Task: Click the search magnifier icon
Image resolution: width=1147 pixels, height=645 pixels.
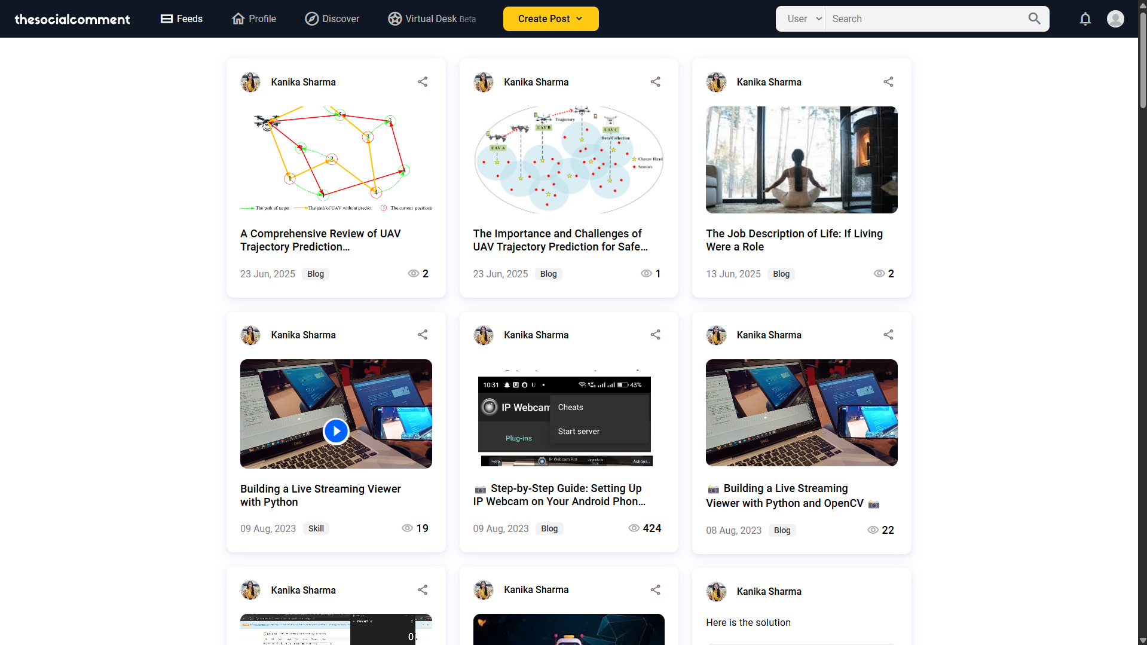Action: (1034, 19)
